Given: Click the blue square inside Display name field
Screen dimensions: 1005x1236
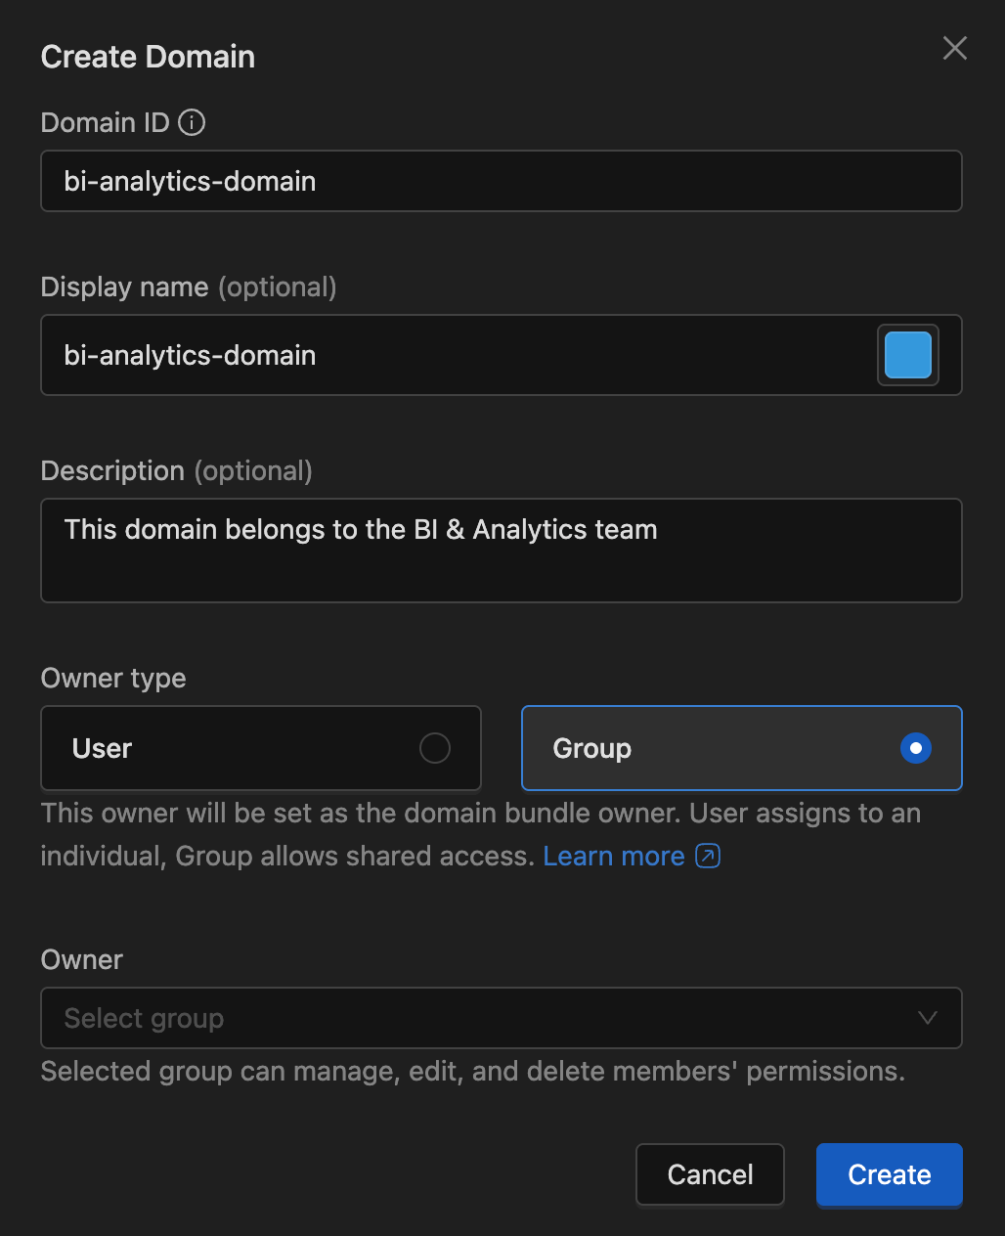Looking at the screenshot, I should 907,355.
